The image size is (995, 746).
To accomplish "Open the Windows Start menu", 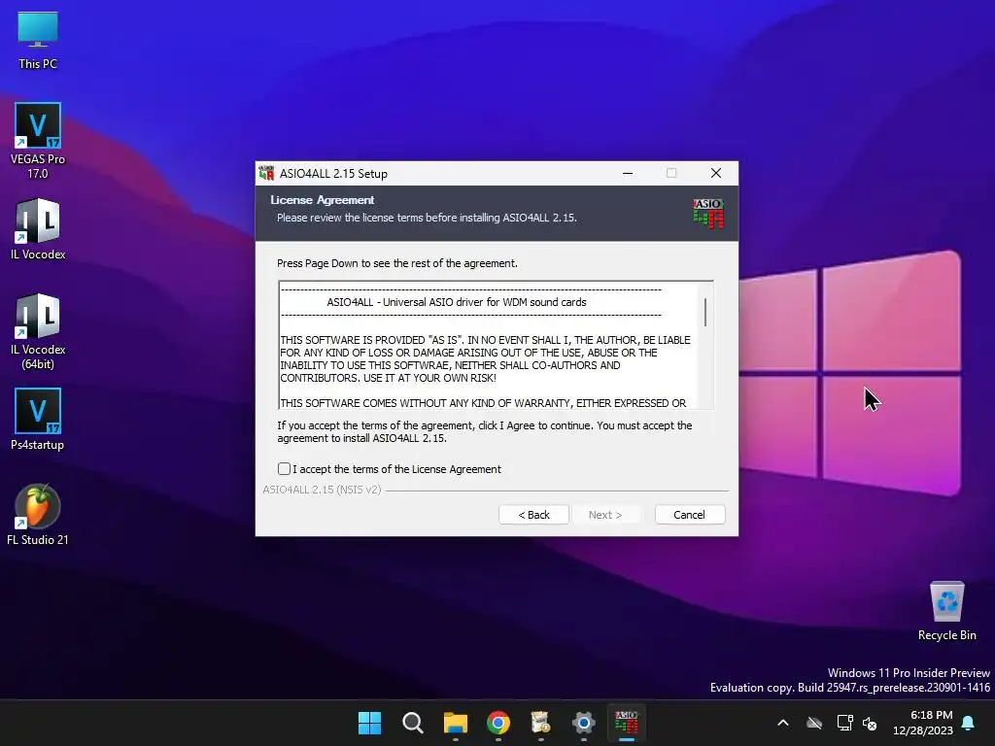I will (370, 723).
